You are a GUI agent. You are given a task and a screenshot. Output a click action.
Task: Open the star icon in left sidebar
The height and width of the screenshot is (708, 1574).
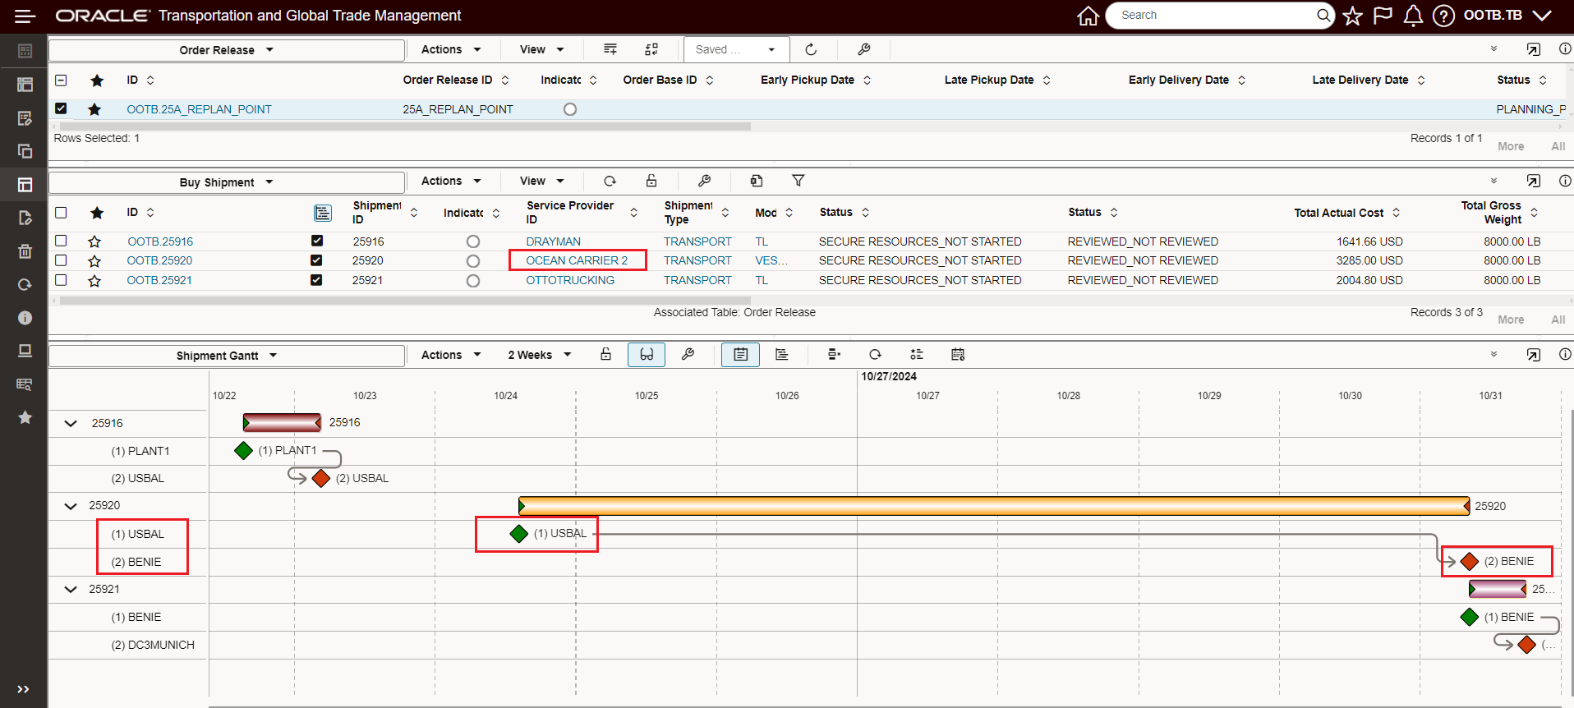25,417
